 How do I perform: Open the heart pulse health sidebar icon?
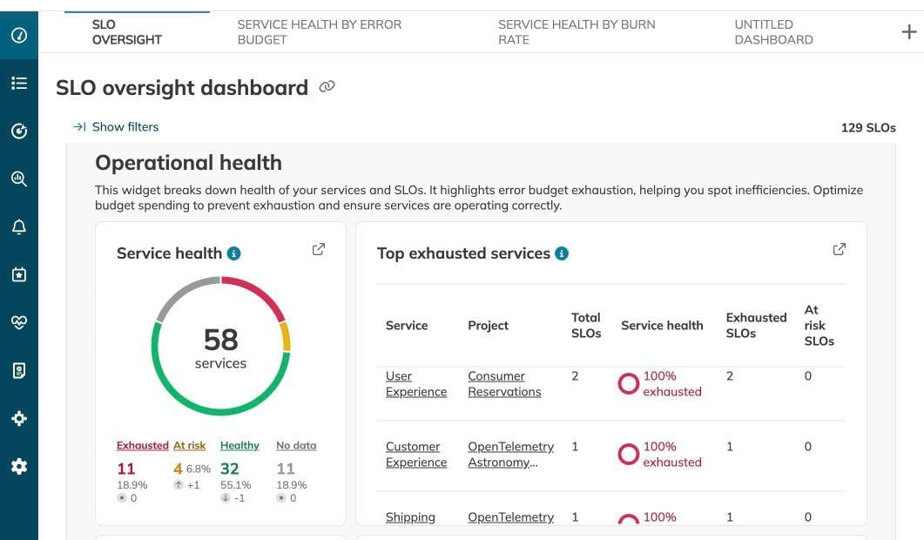click(19, 322)
